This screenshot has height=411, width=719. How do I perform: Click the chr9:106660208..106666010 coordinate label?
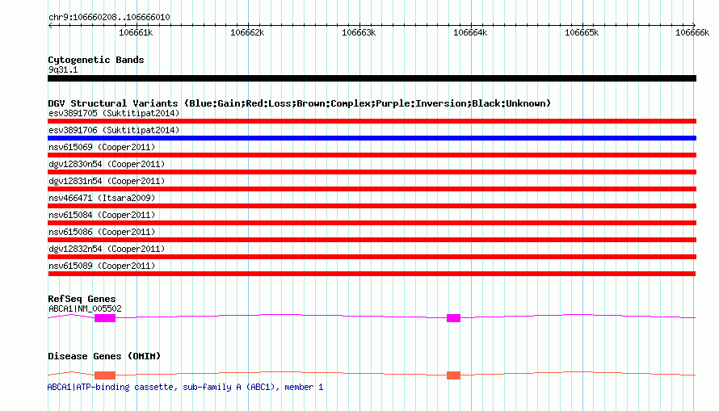pyautogui.click(x=109, y=17)
